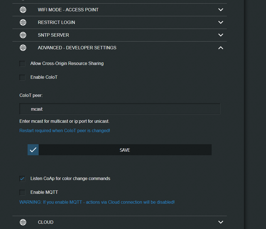The width and height of the screenshot is (266, 229).
Task: Expand the CLOUD section chevron
Action: tap(220, 222)
